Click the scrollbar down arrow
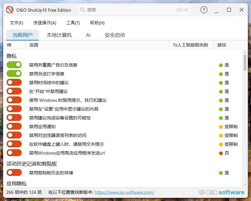The image size is (251, 201). [245, 184]
